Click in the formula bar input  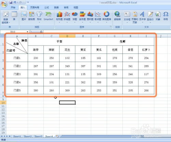point(107,32)
